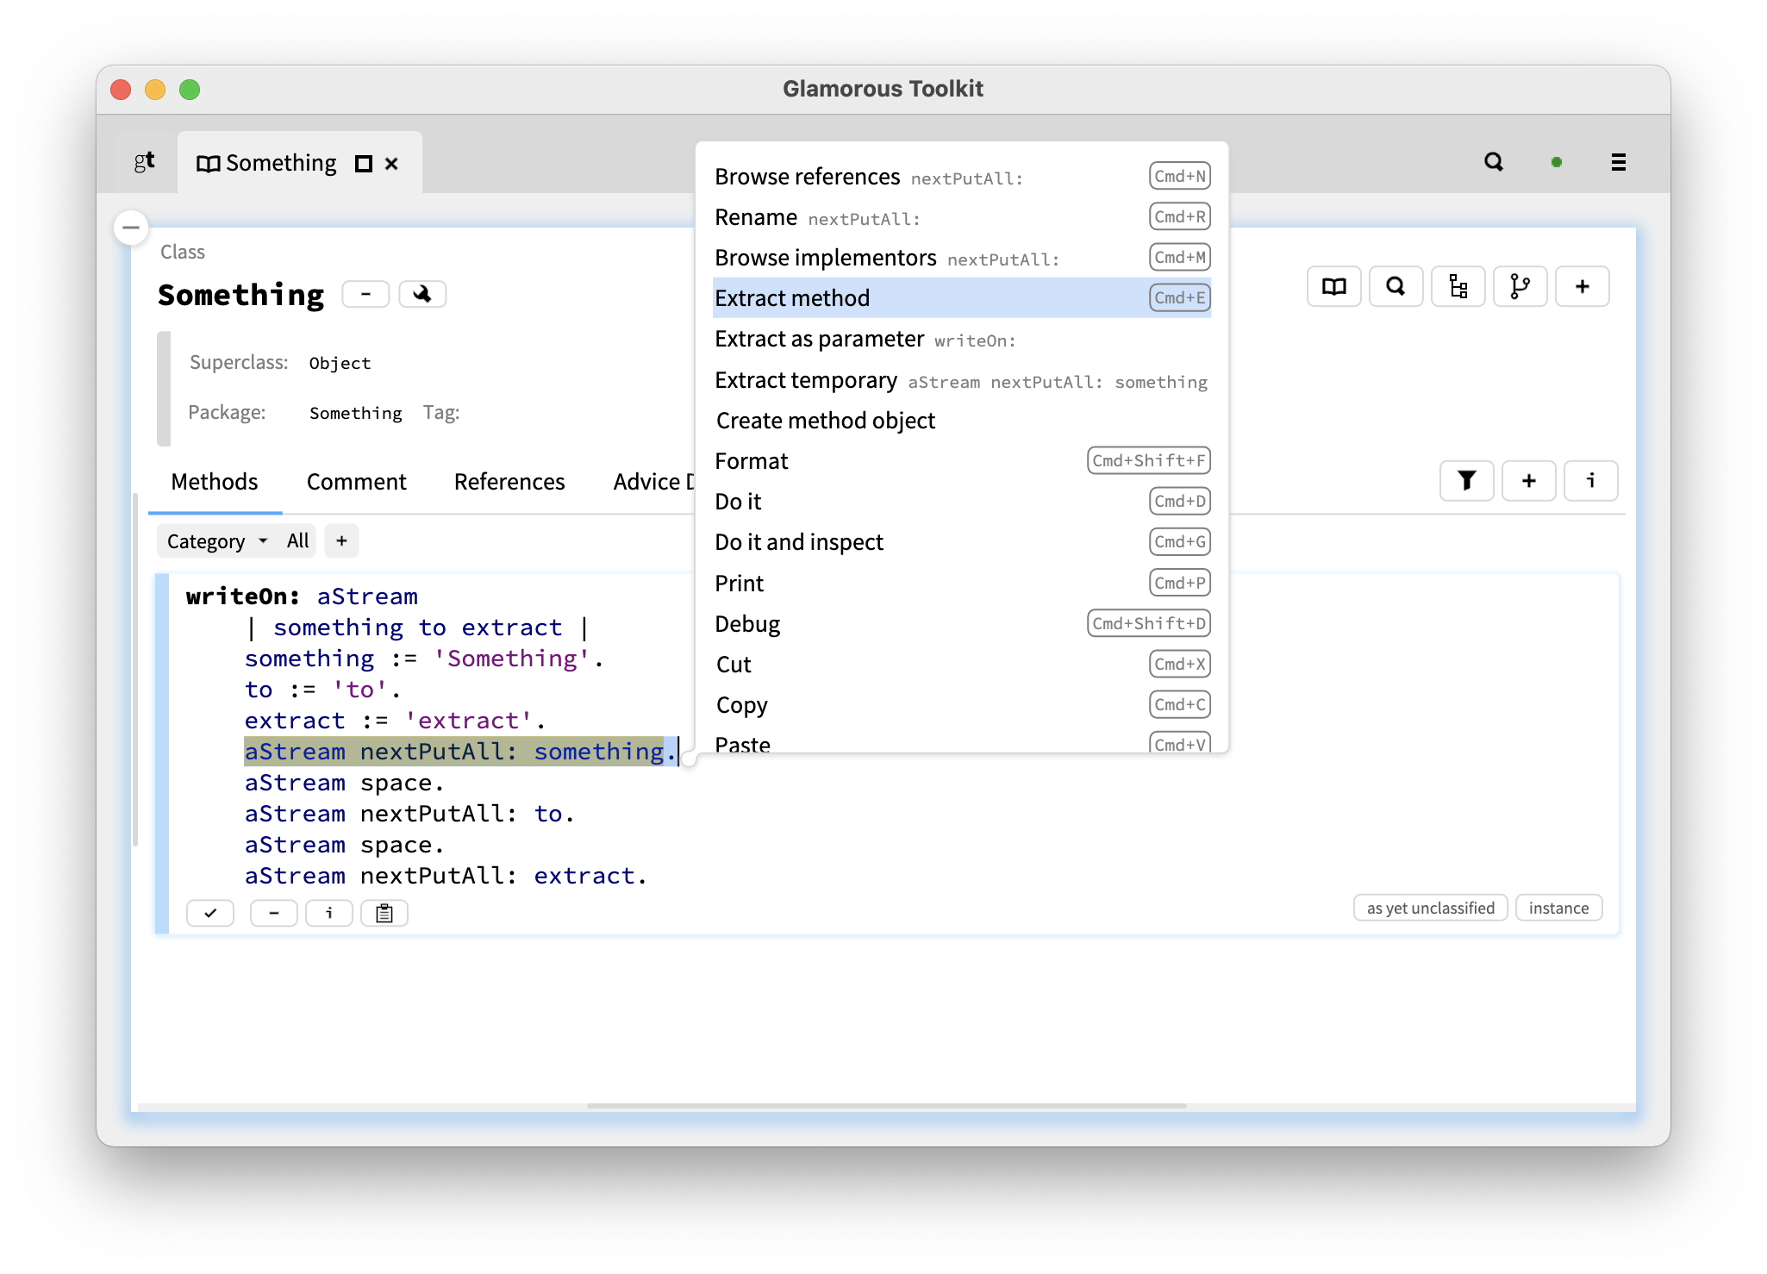
Task: Click the horizontal scrollbar at bottom
Action: point(887,1106)
